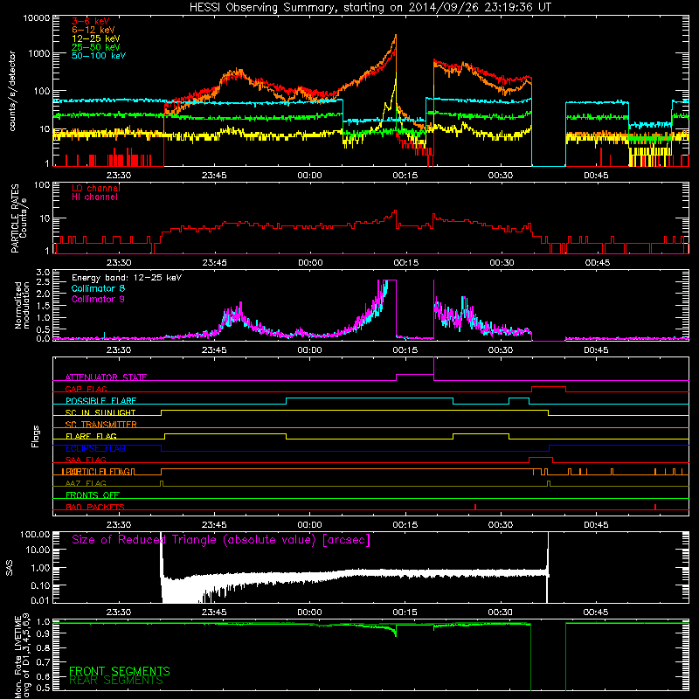
Task: Click the garbled orange PARTICLE FLAG label
Action: pyautogui.click(x=98, y=472)
